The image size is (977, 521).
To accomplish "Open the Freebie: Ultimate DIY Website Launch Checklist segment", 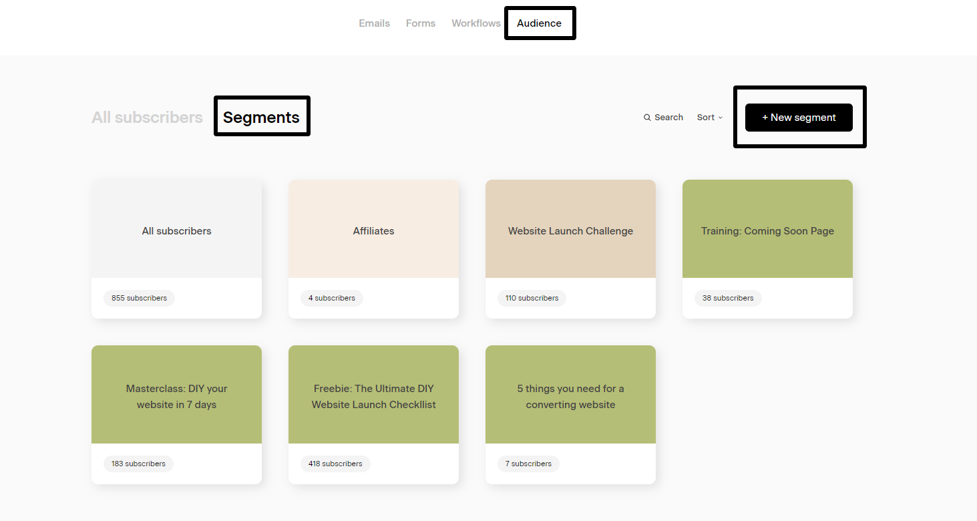I will (373, 415).
